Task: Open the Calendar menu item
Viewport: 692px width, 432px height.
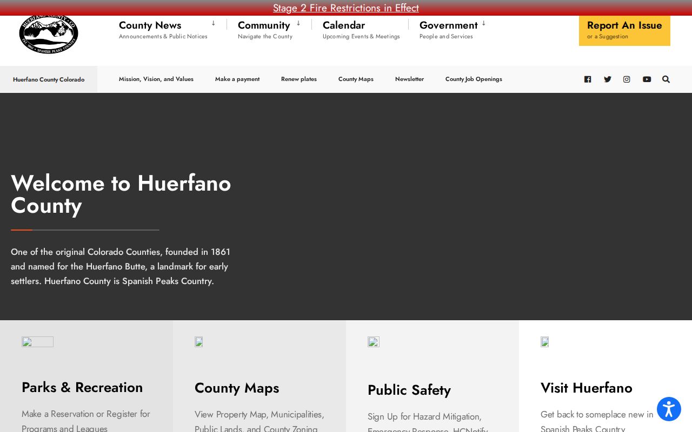Action: (x=344, y=25)
